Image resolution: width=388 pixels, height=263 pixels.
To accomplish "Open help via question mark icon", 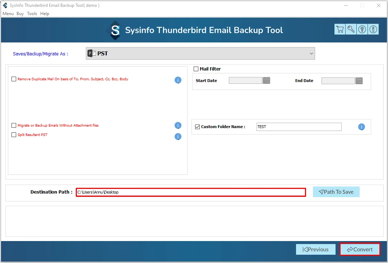I will click(x=362, y=30).
